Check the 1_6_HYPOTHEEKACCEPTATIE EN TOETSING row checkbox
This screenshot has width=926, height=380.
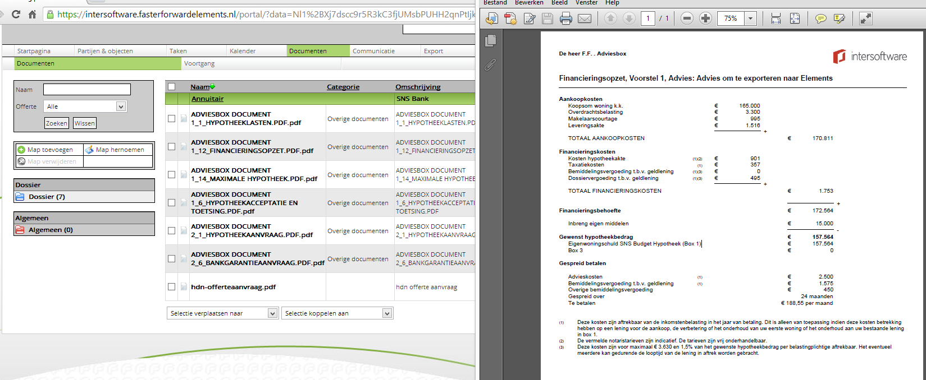[172, 203]
